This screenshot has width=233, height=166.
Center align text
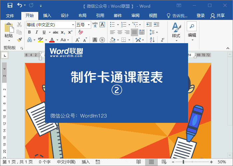120,32
